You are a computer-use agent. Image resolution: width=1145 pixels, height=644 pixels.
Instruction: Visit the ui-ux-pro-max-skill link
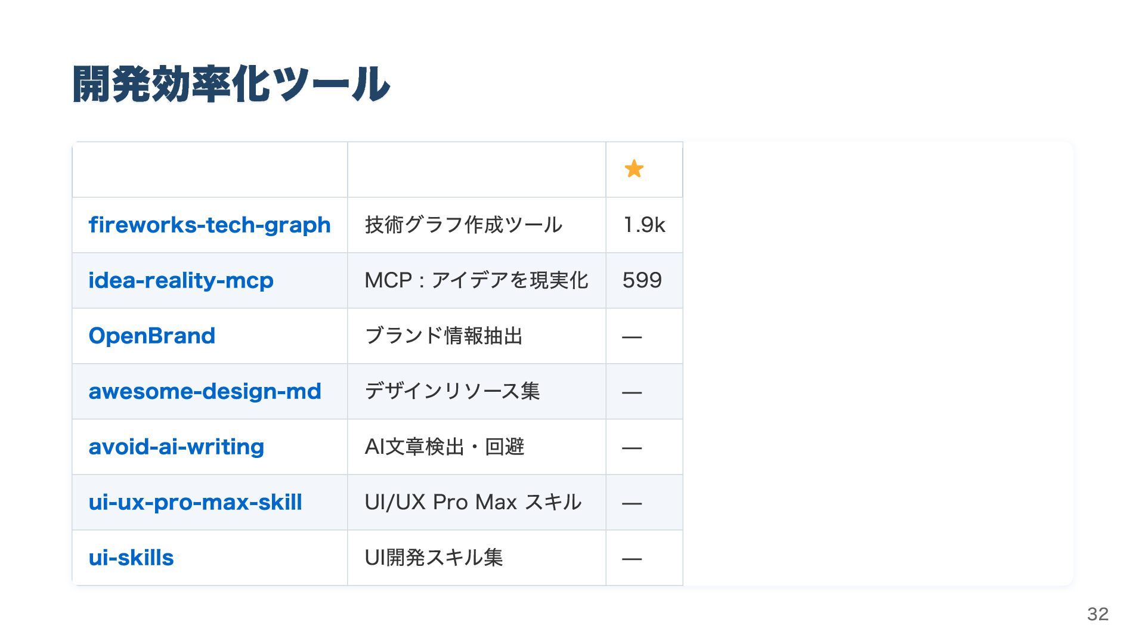pyautogui.click(x=195, y=502)
